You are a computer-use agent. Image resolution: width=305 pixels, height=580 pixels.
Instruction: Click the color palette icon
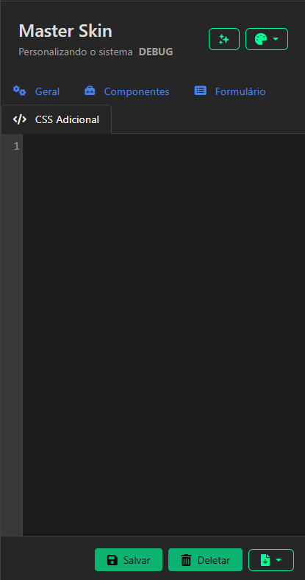[x=261, y=39]
